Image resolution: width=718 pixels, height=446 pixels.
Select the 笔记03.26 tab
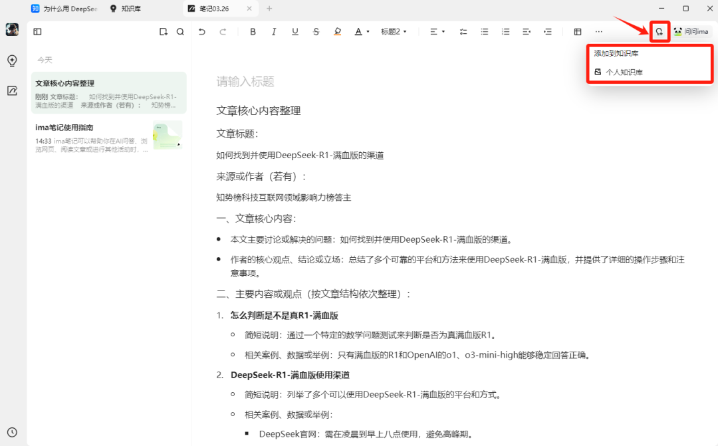[x=215, y=9]
